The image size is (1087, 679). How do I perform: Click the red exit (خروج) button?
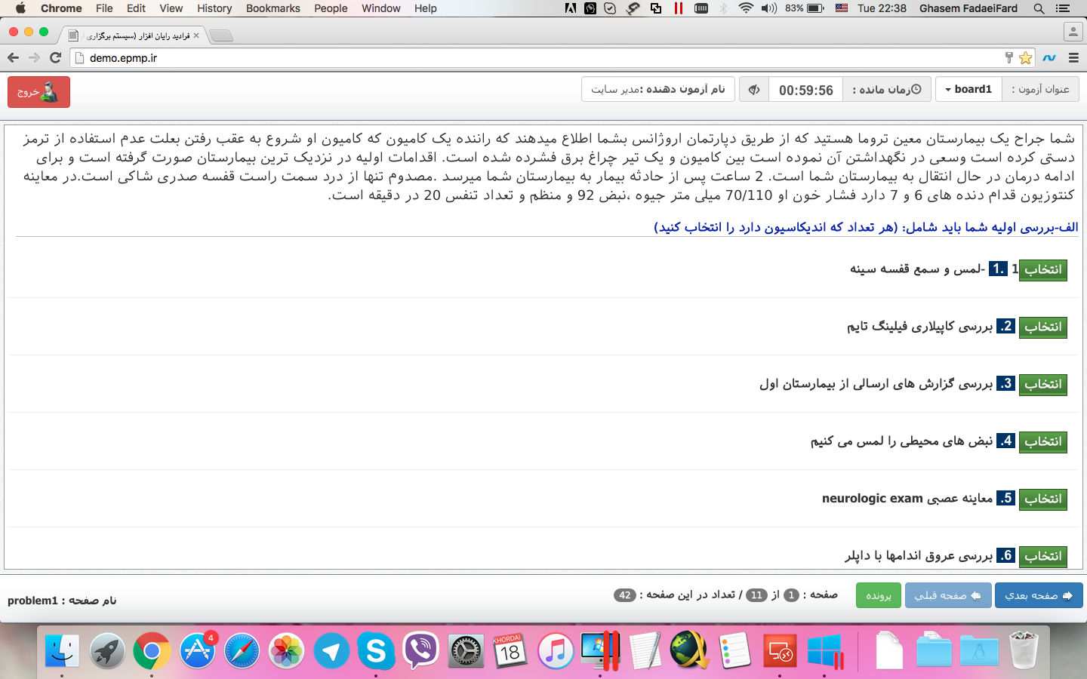tap(38, 92)
